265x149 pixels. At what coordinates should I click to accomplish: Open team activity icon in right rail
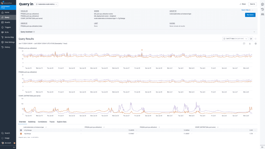(x=262, y=14)
